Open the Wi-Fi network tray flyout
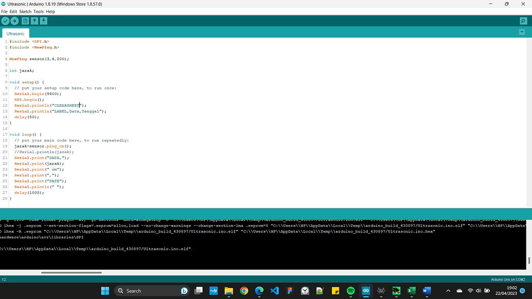The height and width of the screenshot is (299, 532). click(470, 290)
